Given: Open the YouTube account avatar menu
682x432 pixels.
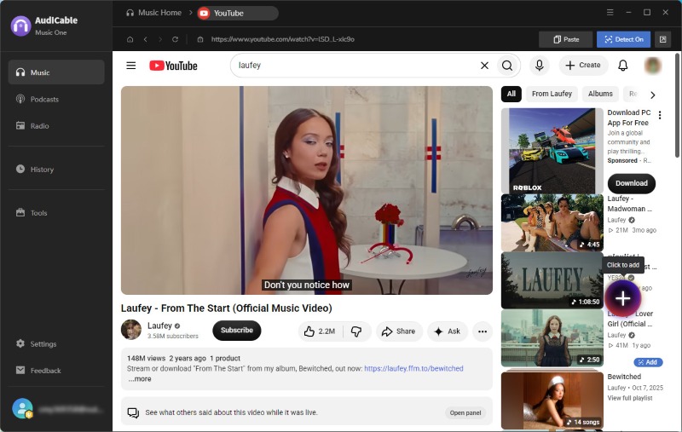Looking at the screenshot, I should pos(652,66).
